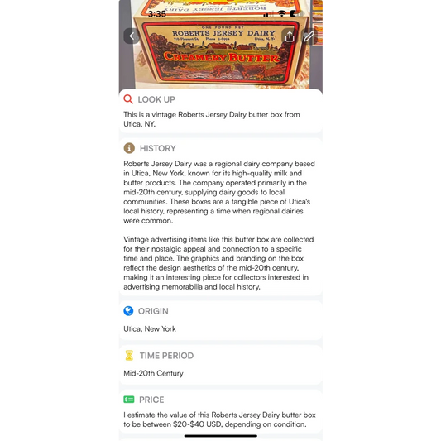Tap the ORIGIN section heading
Viewport: 441px width, 441px height.
coord(153,311)
